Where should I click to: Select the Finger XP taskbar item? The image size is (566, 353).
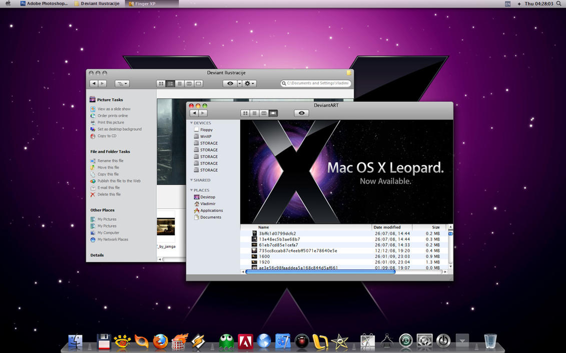click(145, 3)
